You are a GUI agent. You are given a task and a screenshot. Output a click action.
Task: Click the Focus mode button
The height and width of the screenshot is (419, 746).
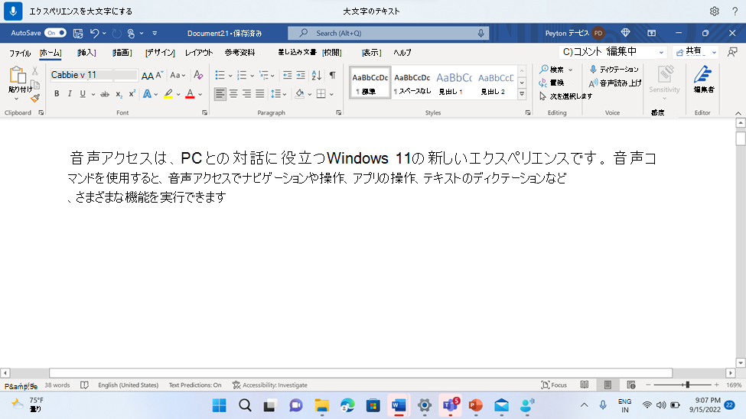coord(554,385)
